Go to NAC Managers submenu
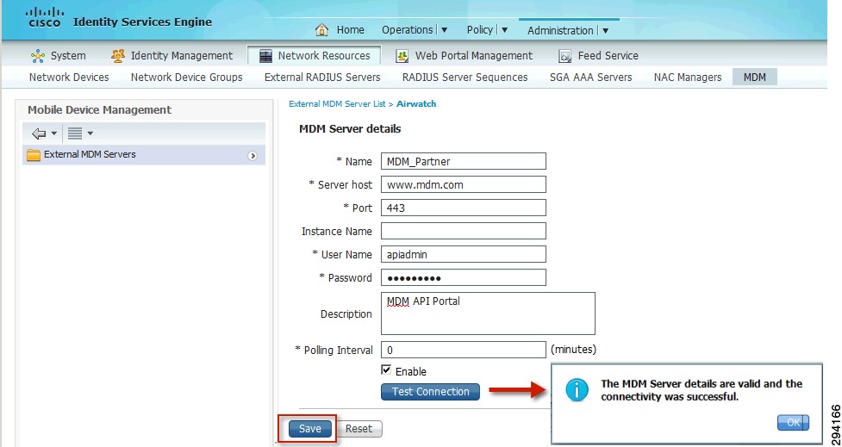 [x=688, y=78]
